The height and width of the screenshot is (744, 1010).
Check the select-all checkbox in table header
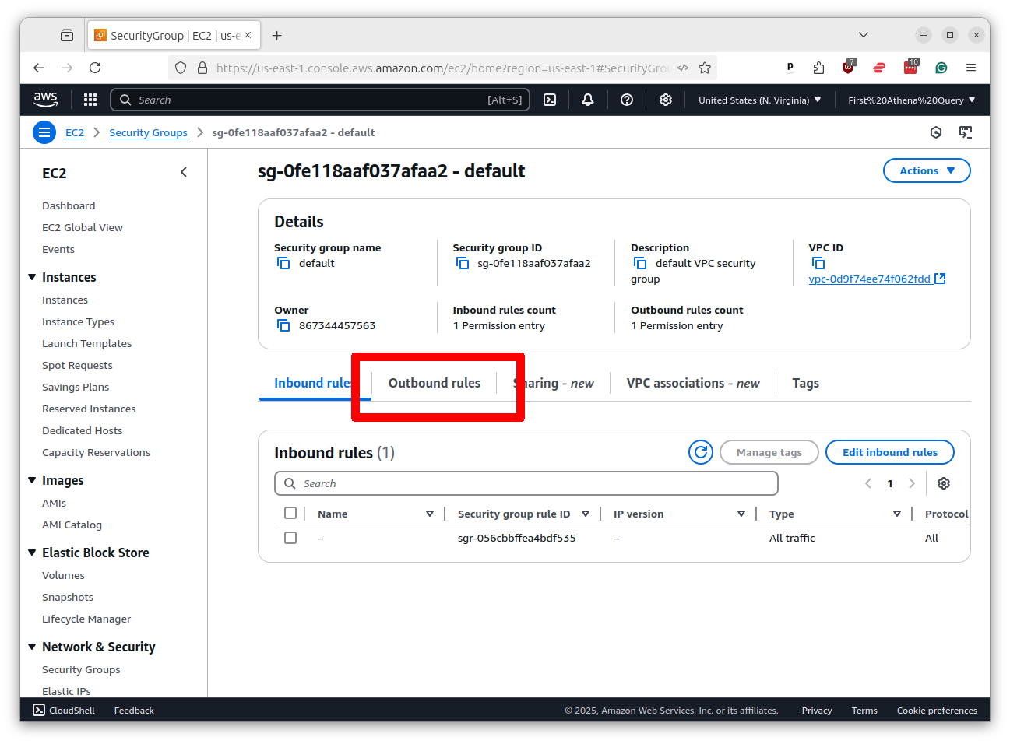(x=290, y=513)
